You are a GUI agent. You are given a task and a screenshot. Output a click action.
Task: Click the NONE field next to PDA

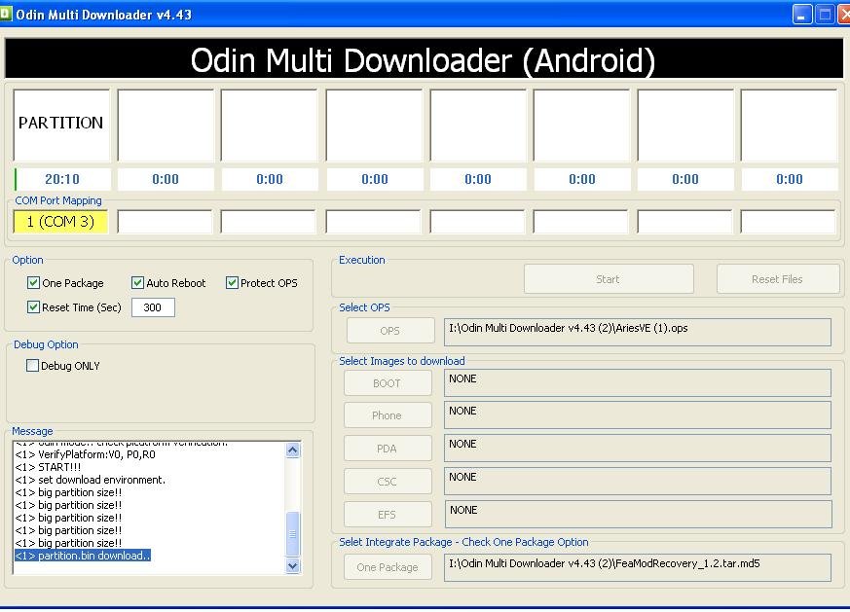(x=638, y=449)
